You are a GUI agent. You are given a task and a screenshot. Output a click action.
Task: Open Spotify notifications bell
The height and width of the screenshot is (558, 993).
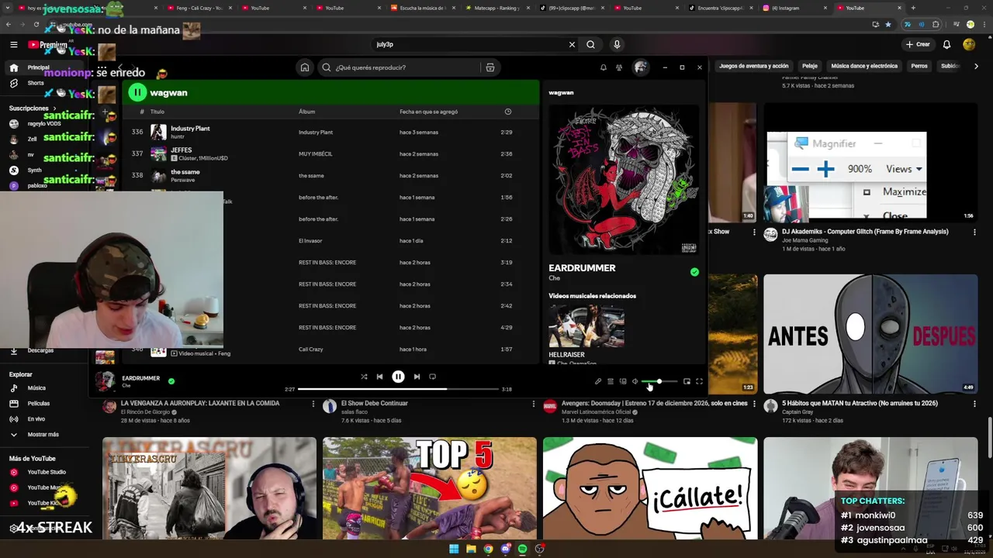604,67
